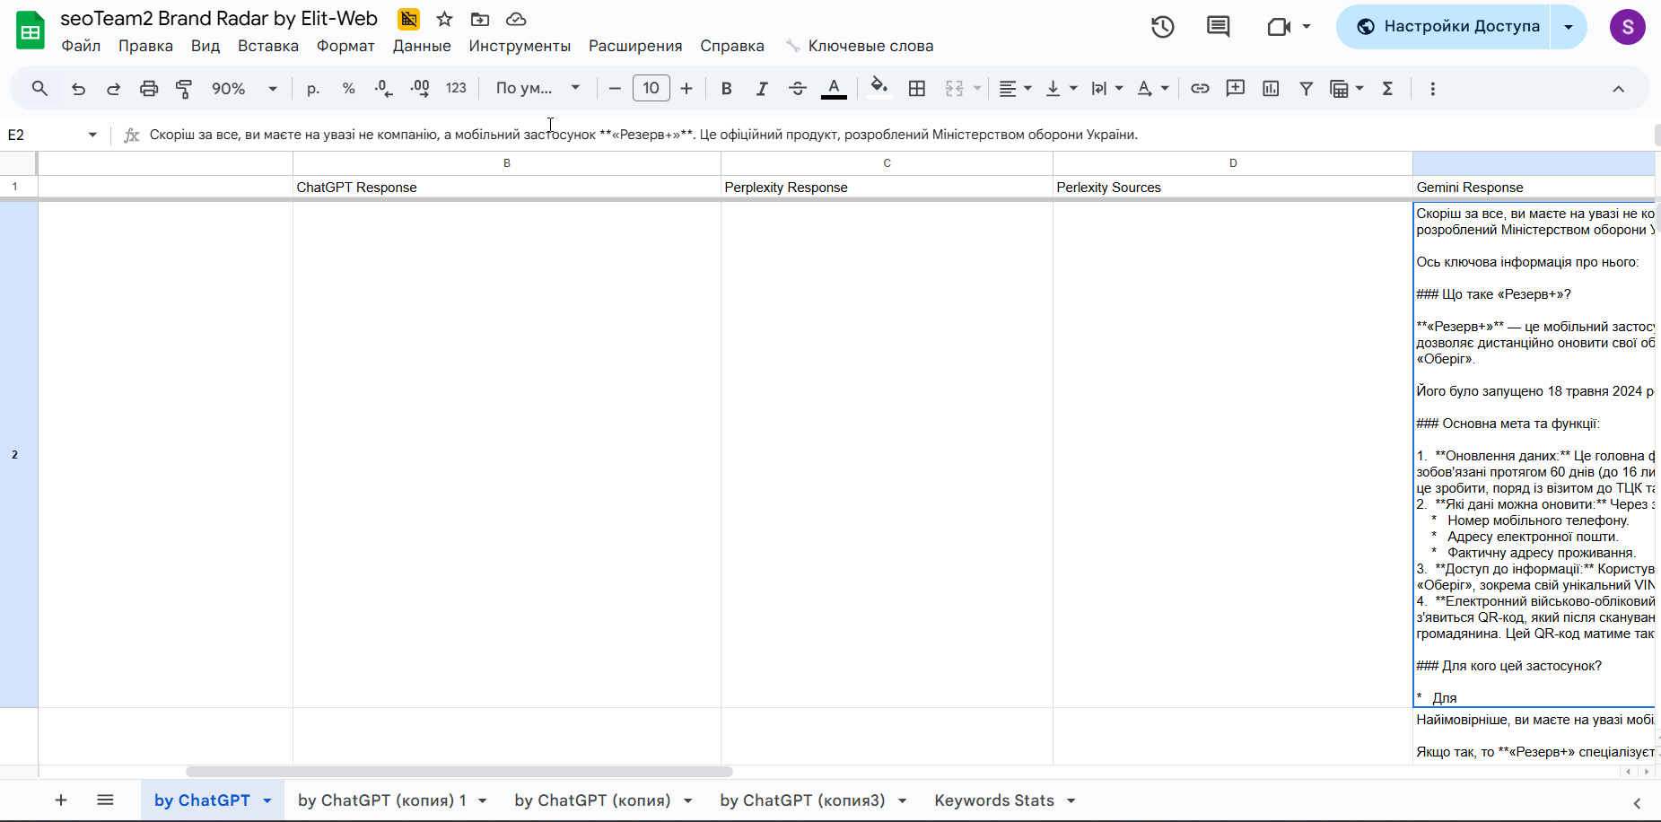The width and height of the screenshot is (1661, 822).
Task: Open the Справка menu
Action: point(732,46)
